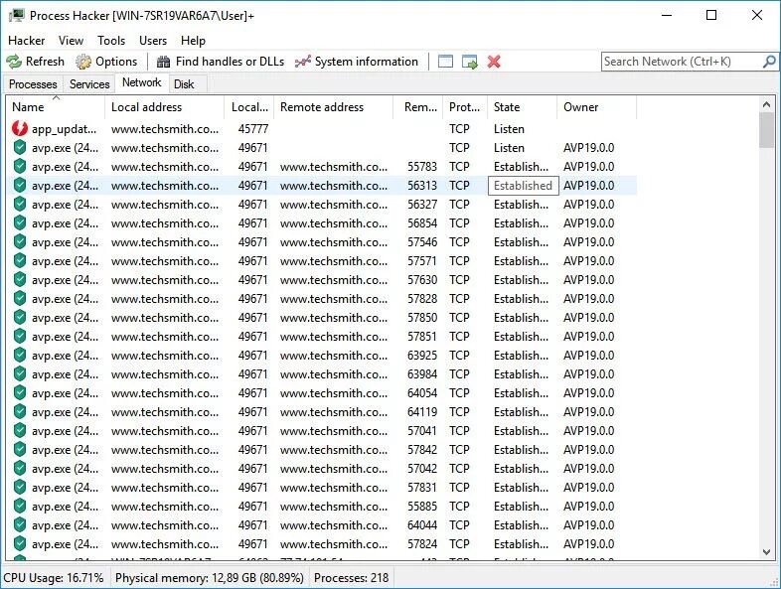781x589 pixels.
Task: Click avp.exe shield icon in row with remote port 57041
Action: 20,431
